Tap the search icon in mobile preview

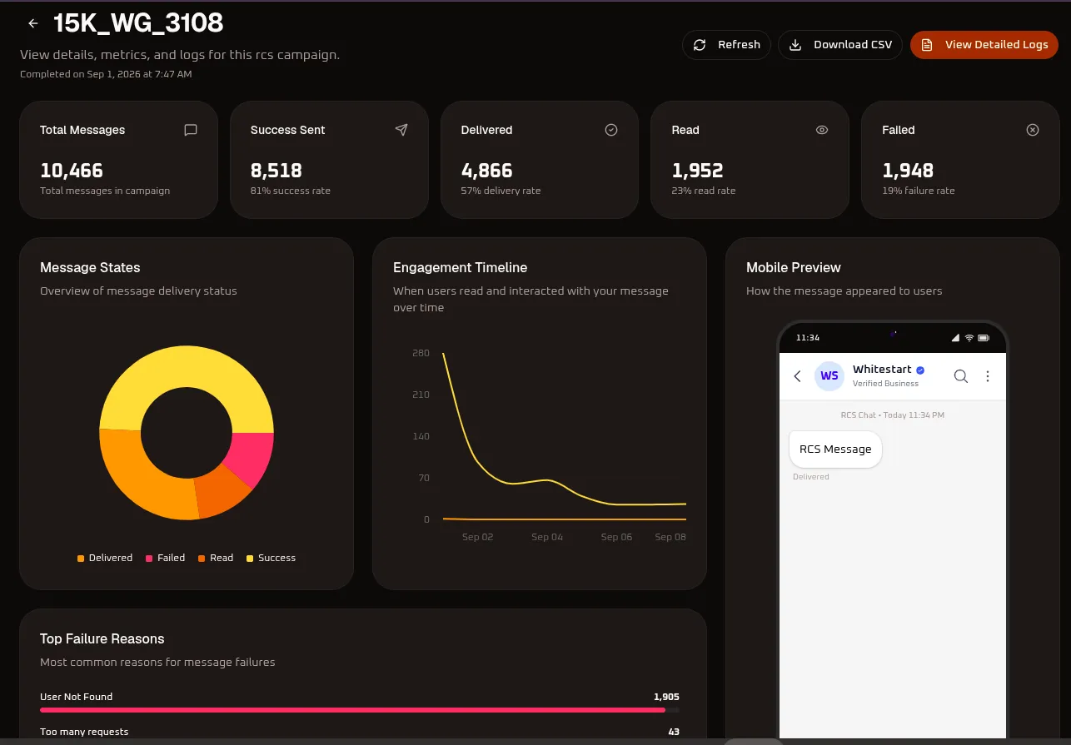tap(960, 376)
